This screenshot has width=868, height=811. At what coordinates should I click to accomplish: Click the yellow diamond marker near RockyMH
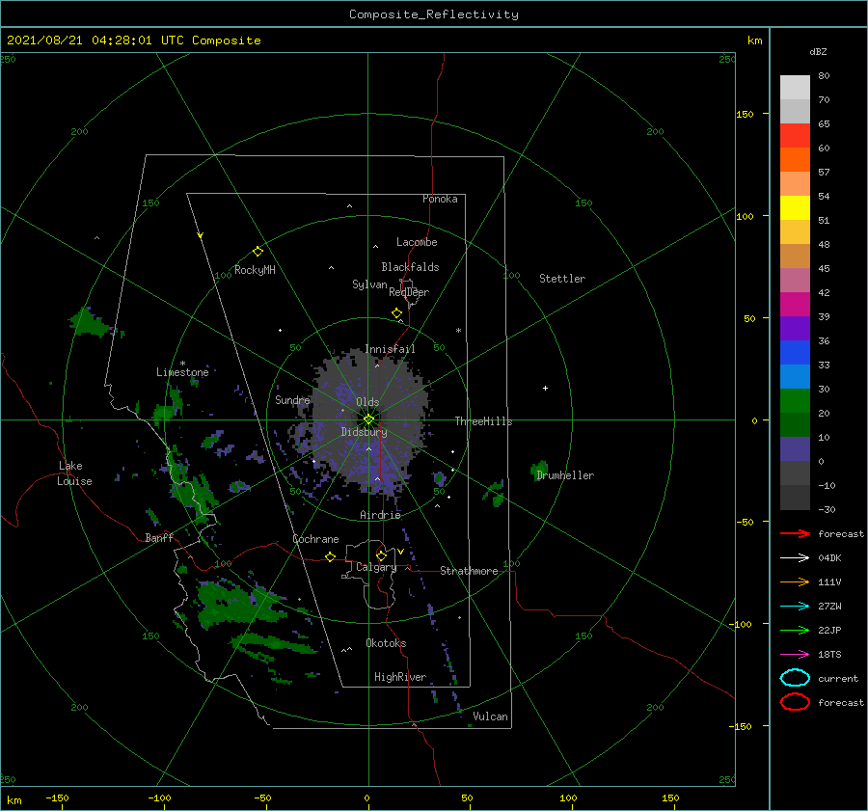tap(258, 252)
